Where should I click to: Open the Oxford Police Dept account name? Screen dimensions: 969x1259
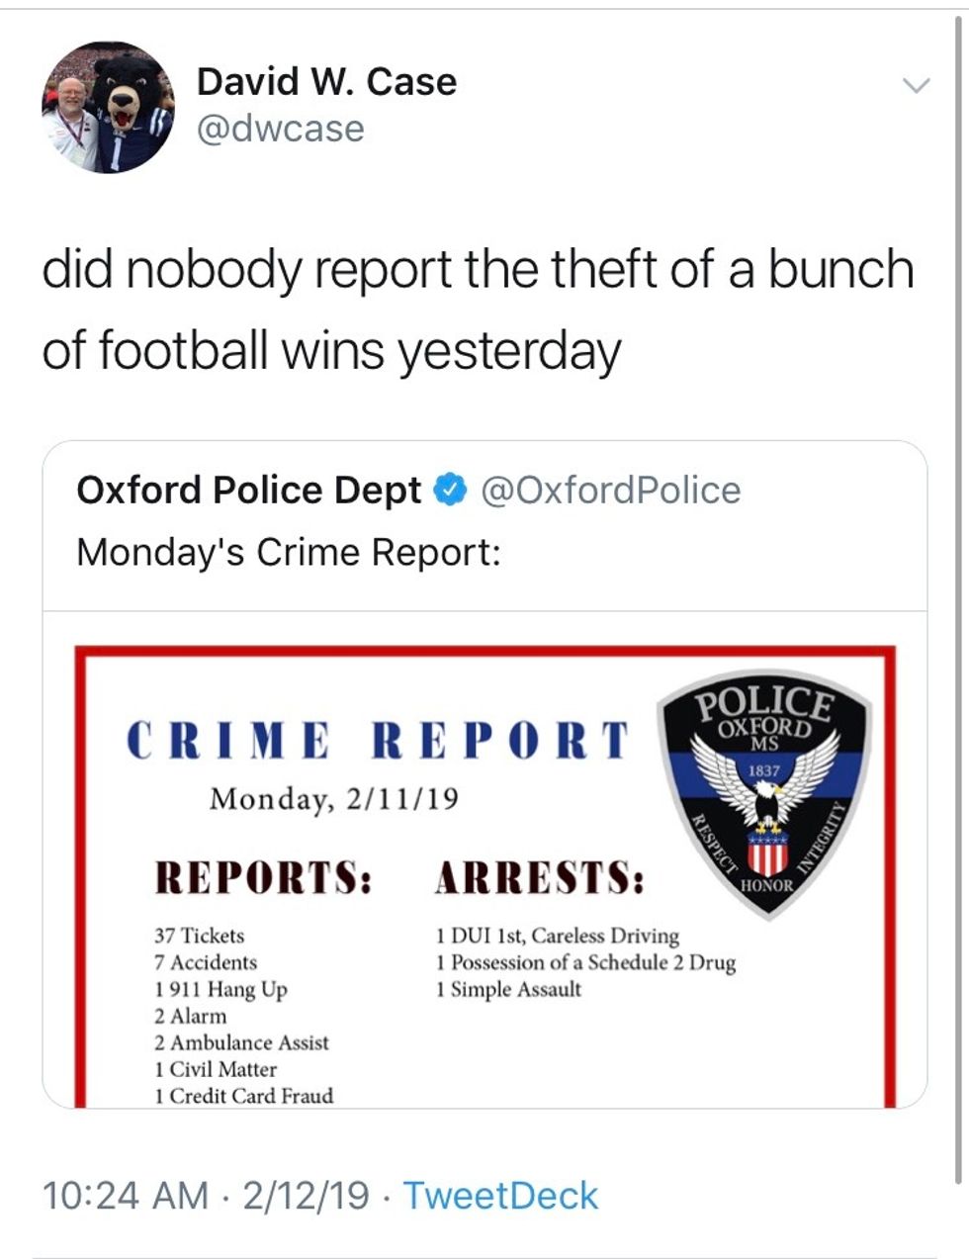click(x=249, y=490)
